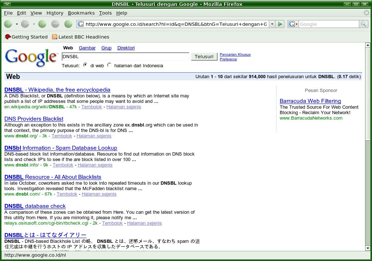This screenshot has height=261, width=372.
Task: Focus the Google toolbar search box
Action: coord(328,24)
